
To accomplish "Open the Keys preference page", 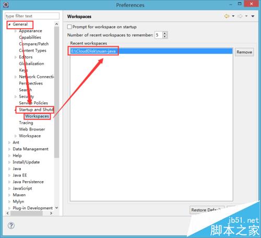I will [x=23, y=70].
